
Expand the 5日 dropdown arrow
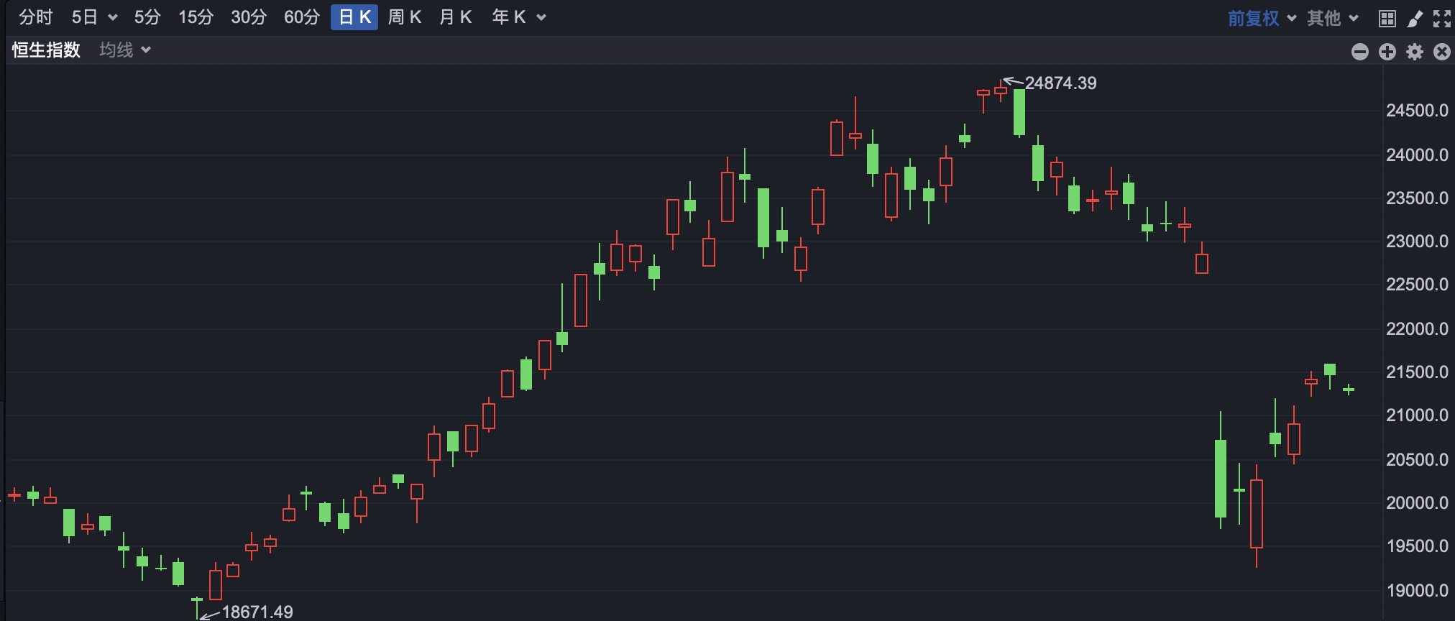(x=113, y=18)
